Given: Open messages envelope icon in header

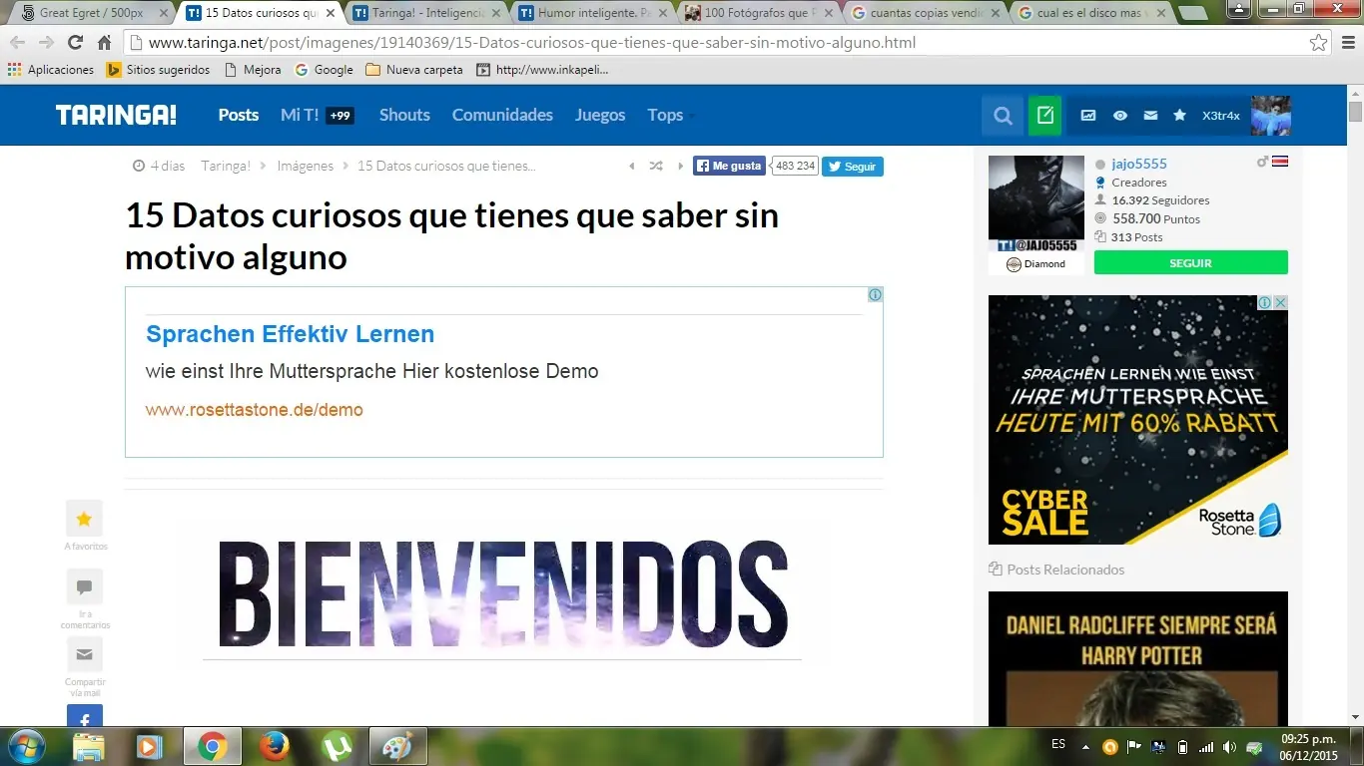Looking at the screenshot, I should tap(1150, 116).
